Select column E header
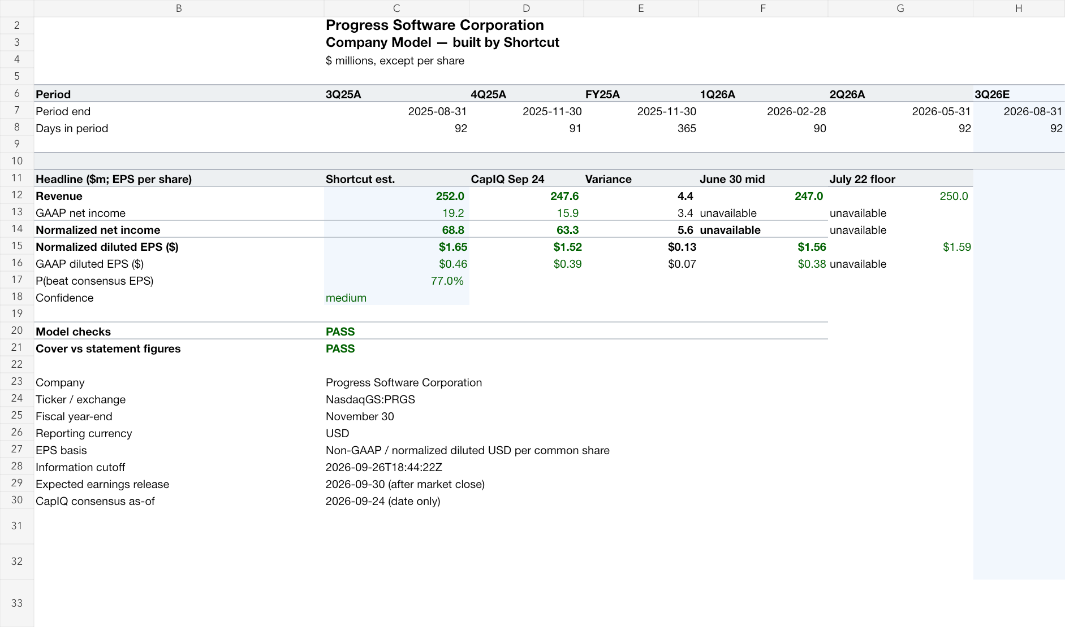The height and width of the screenshot is (627, 1065). (x=641, y=8)
